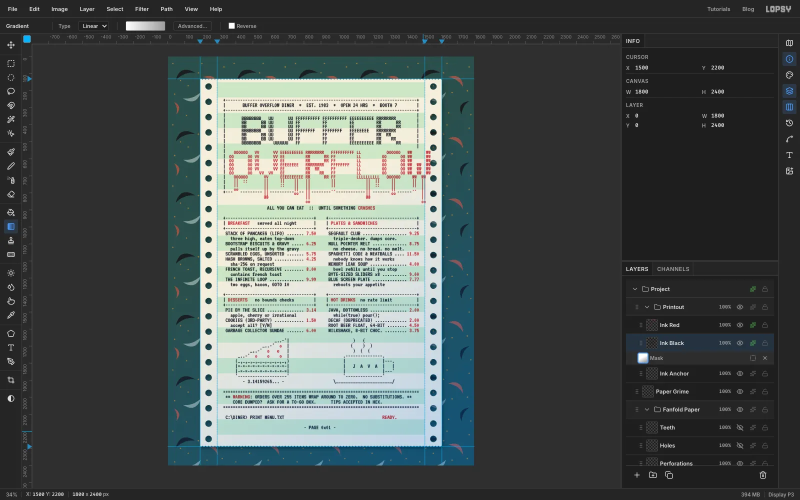Click the gradient preview swatch

(145, 26)
